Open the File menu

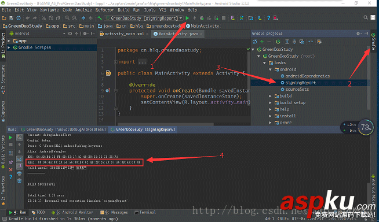click(6, 10)
